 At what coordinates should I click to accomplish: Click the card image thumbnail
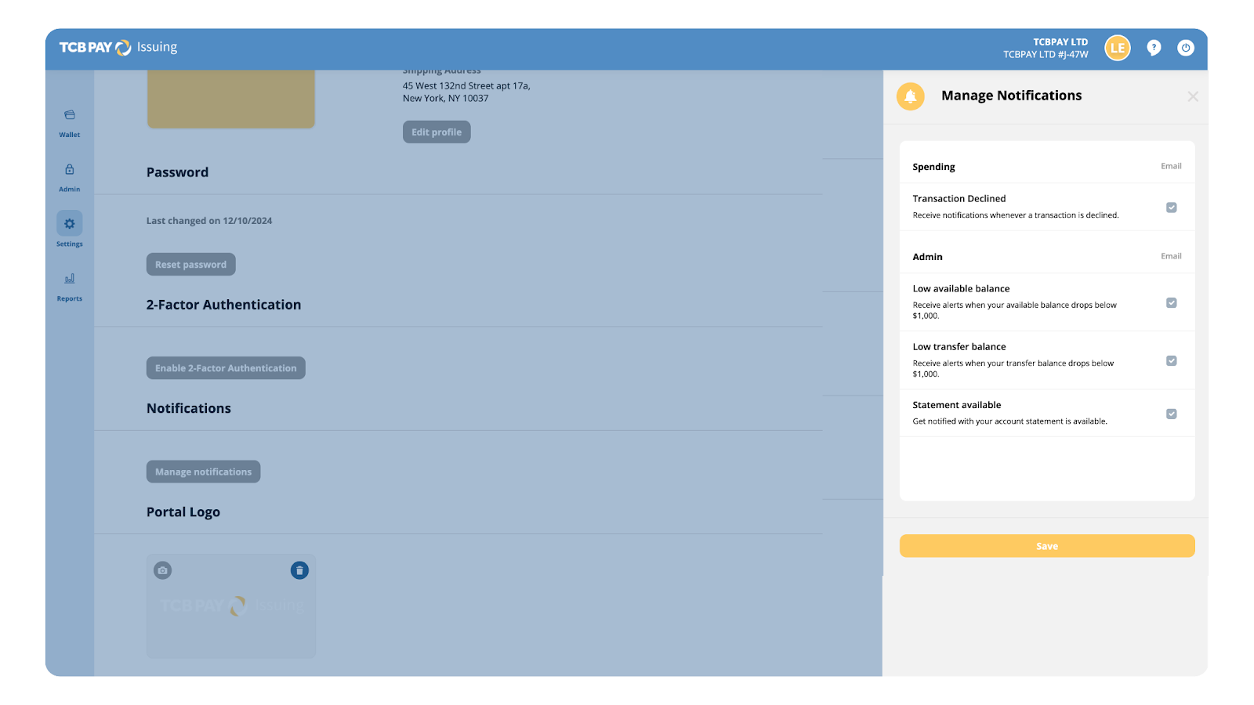(x=231, y=99)
